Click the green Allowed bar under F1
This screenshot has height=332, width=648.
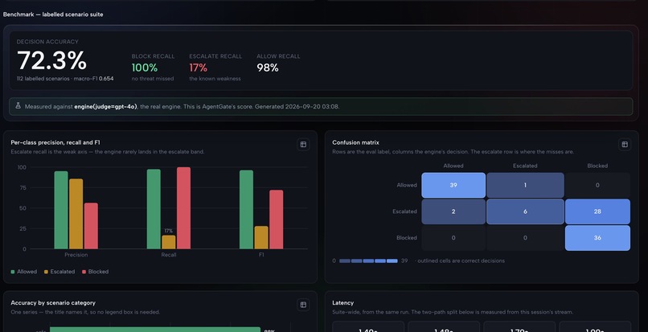(x=246, y=210)
